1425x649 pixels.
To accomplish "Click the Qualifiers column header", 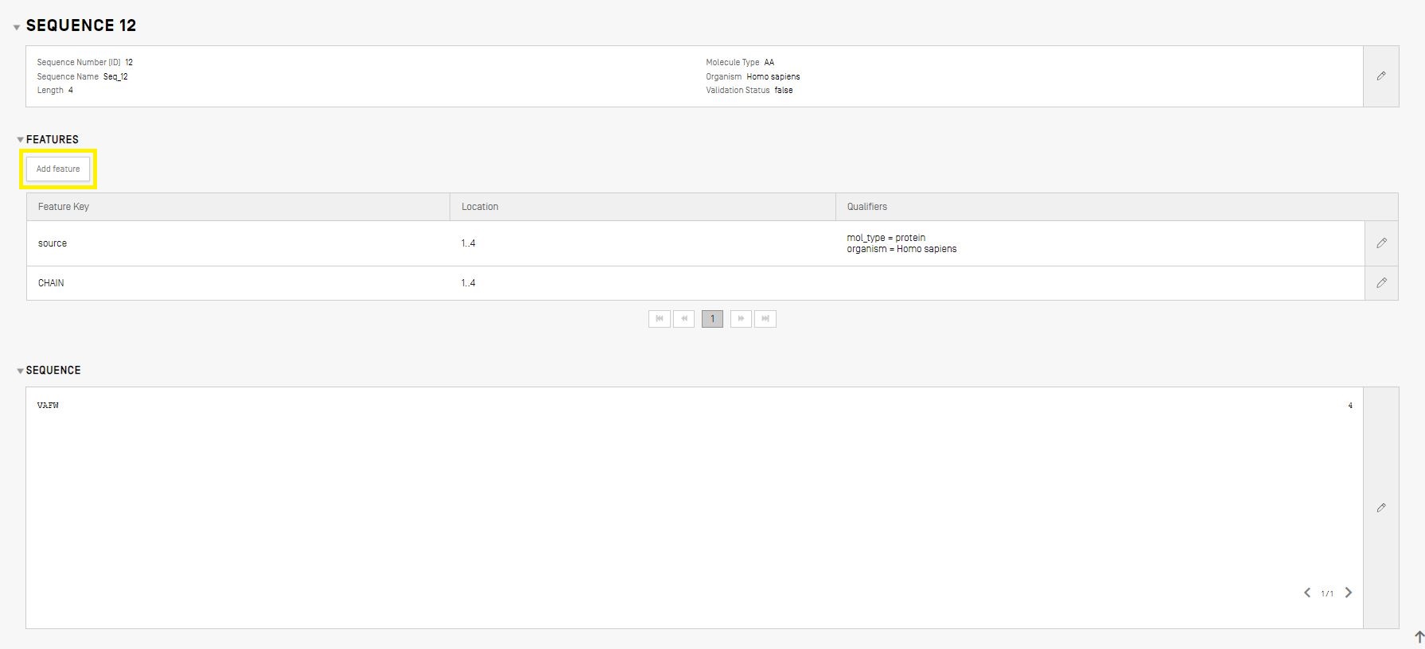I will pos(866,207).
